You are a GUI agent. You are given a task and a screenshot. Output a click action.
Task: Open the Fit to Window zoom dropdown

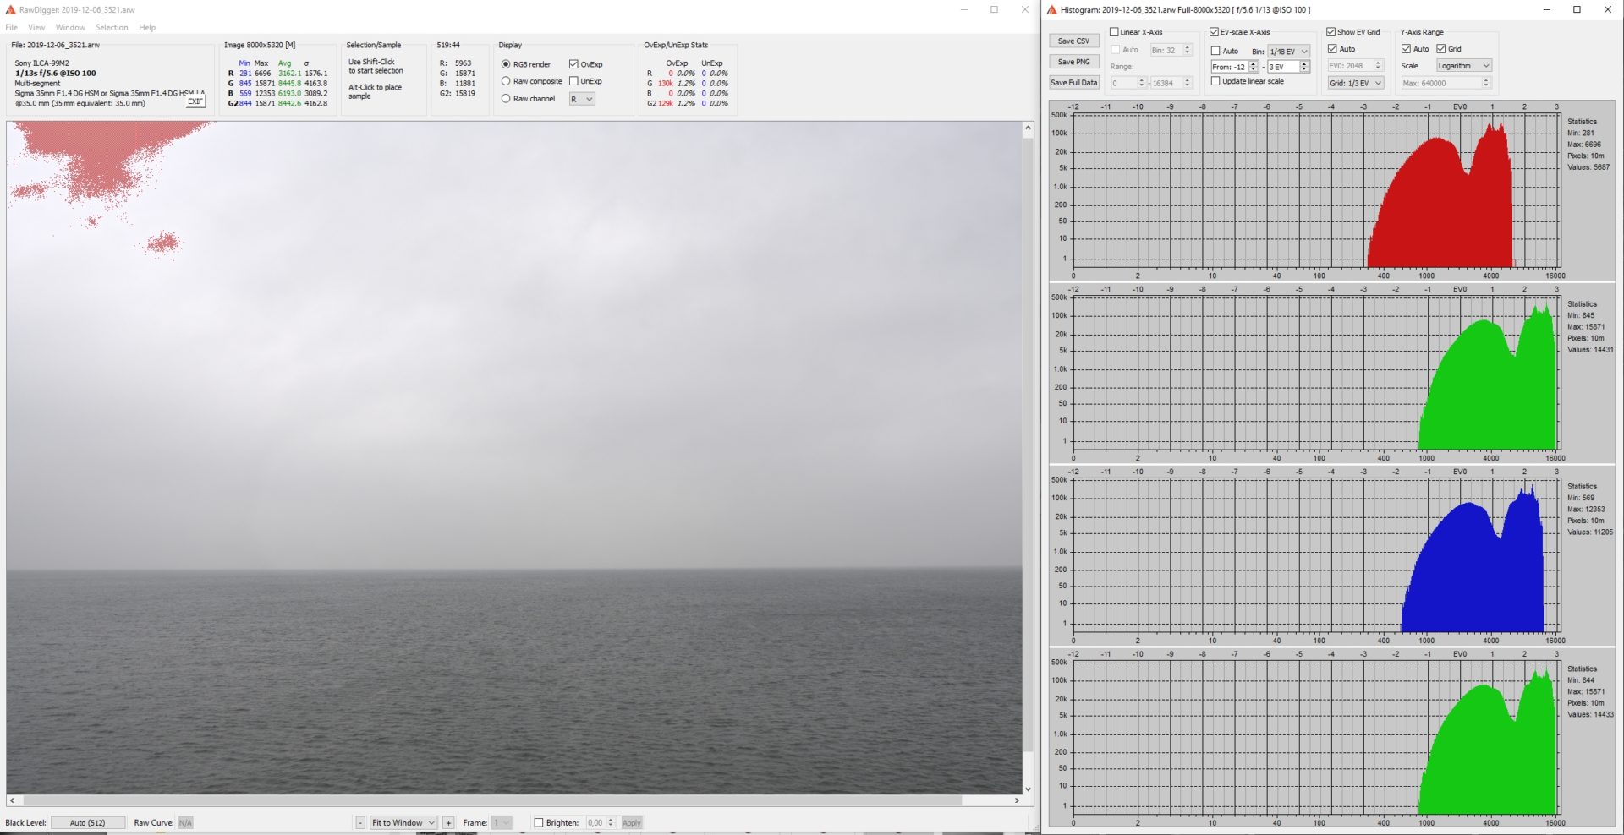pyautogui.click(x=403, y=822)
